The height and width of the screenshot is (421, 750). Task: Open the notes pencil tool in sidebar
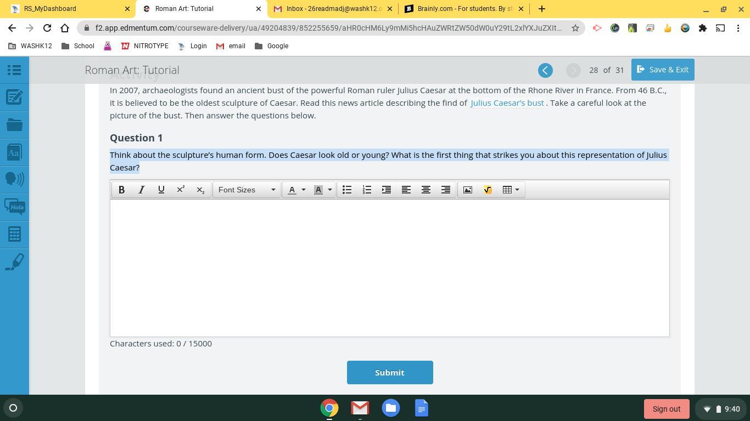coord(14,98)
